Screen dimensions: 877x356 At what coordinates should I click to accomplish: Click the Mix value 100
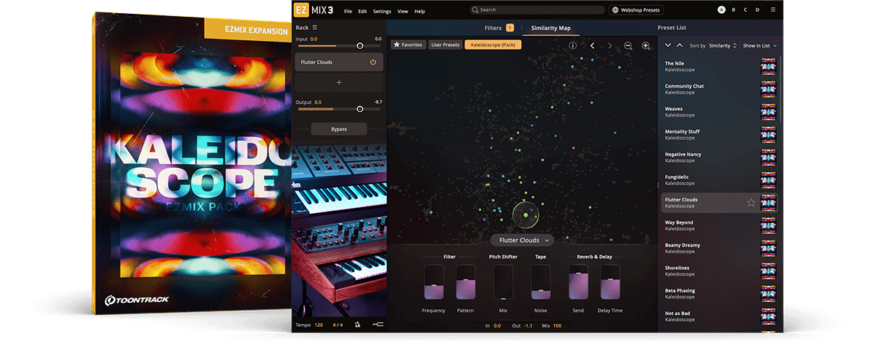(557, 325)
